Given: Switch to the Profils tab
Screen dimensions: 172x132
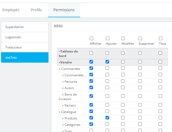Looking at the screenshot, I should (x=36, y=10).
